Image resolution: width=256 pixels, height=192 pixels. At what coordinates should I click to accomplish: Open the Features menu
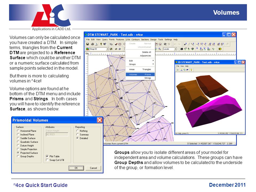tap(120, 39)
